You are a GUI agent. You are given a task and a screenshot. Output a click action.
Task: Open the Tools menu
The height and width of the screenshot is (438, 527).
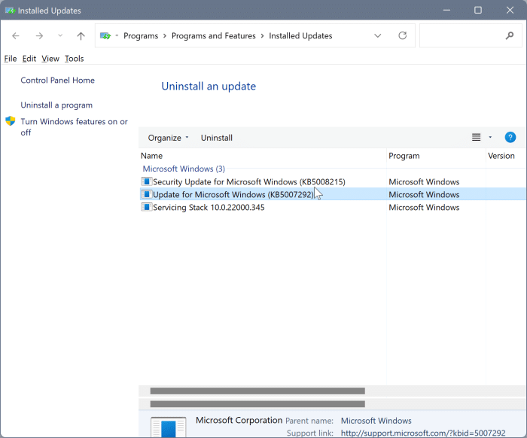pos(75,59)
